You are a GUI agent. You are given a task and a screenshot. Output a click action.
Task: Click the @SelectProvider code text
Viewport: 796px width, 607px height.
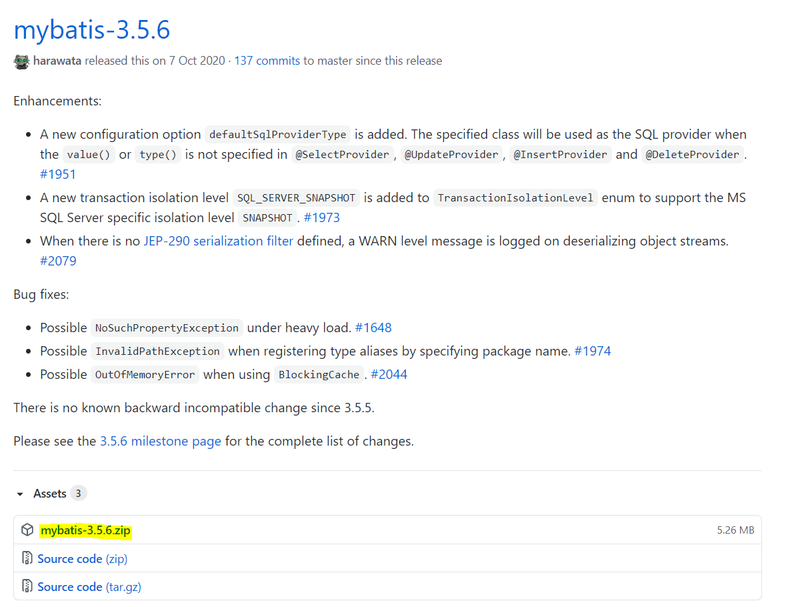342,154
